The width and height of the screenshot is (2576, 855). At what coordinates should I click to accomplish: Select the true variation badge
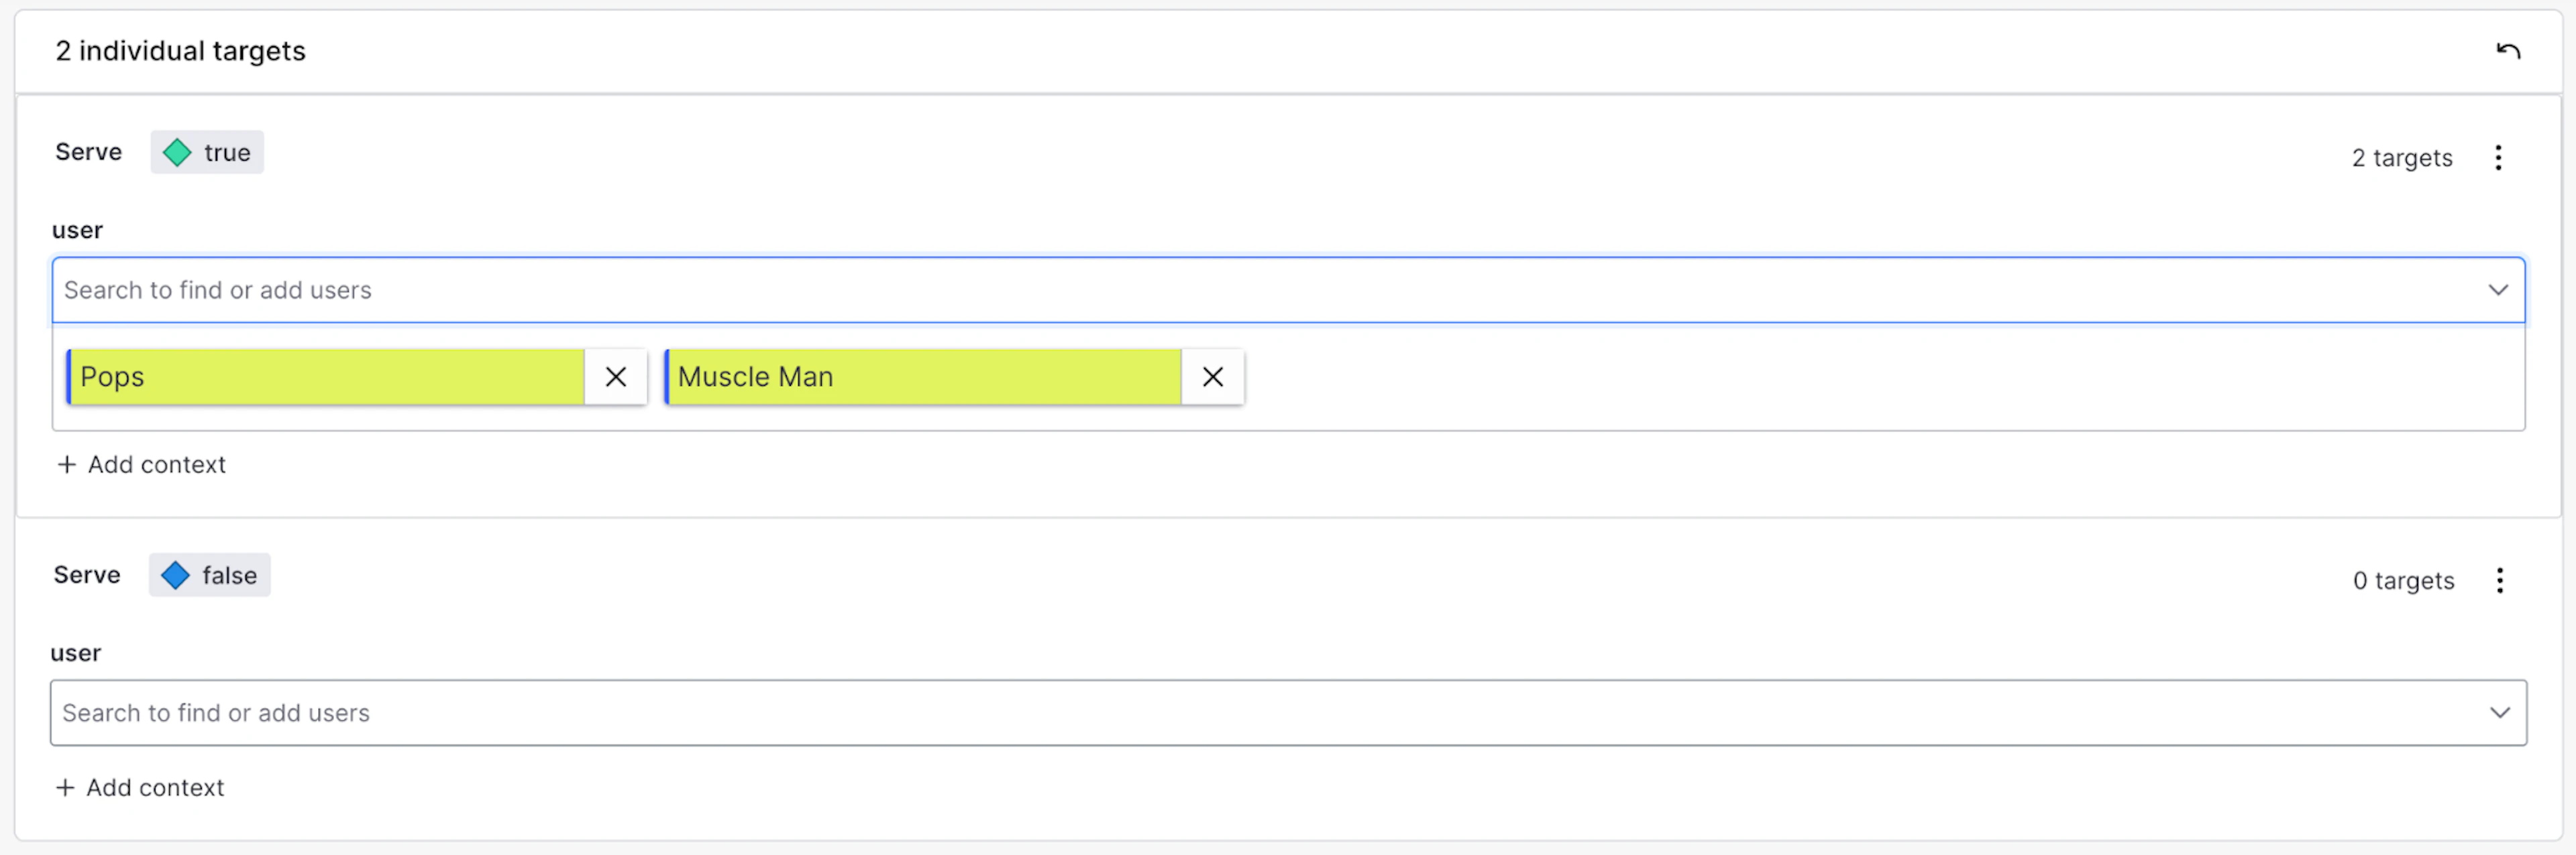pos(206,152)
